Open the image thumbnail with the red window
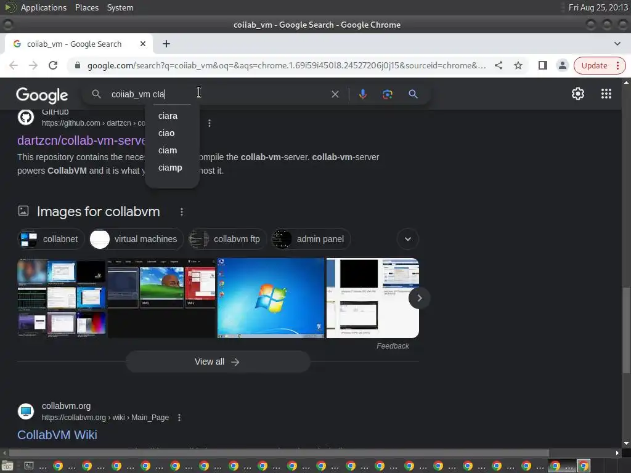631x473 pixels. [x=161, y=298]
